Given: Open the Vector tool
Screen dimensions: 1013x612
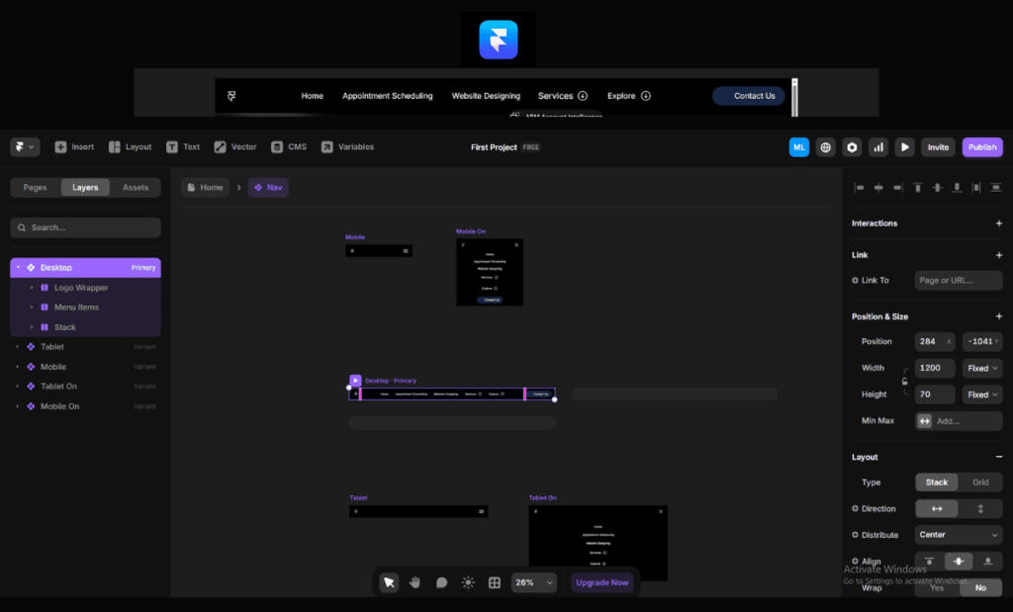Looking at the screenshot, I should point(234,146).
